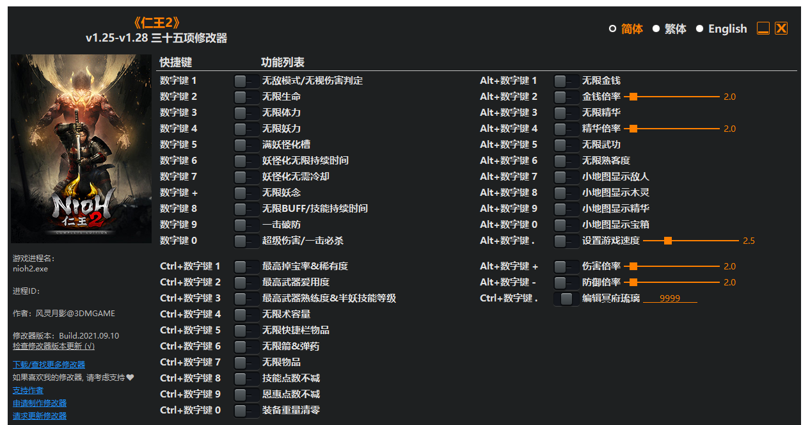Enable 最高武器爱用度 toggle
The height and width of the screenshot is (425, 810).
pyautogui.click(x=246, y=282)
